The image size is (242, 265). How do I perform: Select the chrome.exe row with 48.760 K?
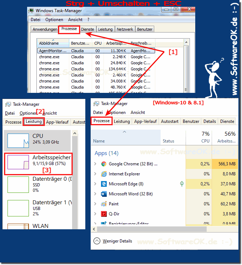pos(96,87)
